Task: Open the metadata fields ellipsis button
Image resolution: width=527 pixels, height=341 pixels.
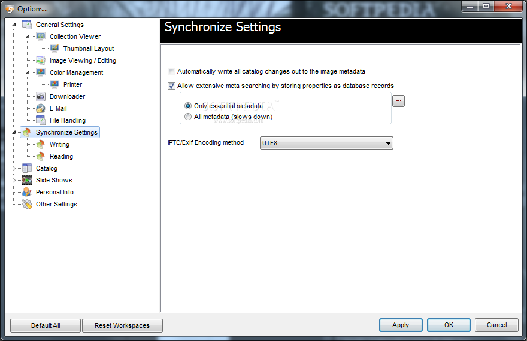Action: pos(399,101)
